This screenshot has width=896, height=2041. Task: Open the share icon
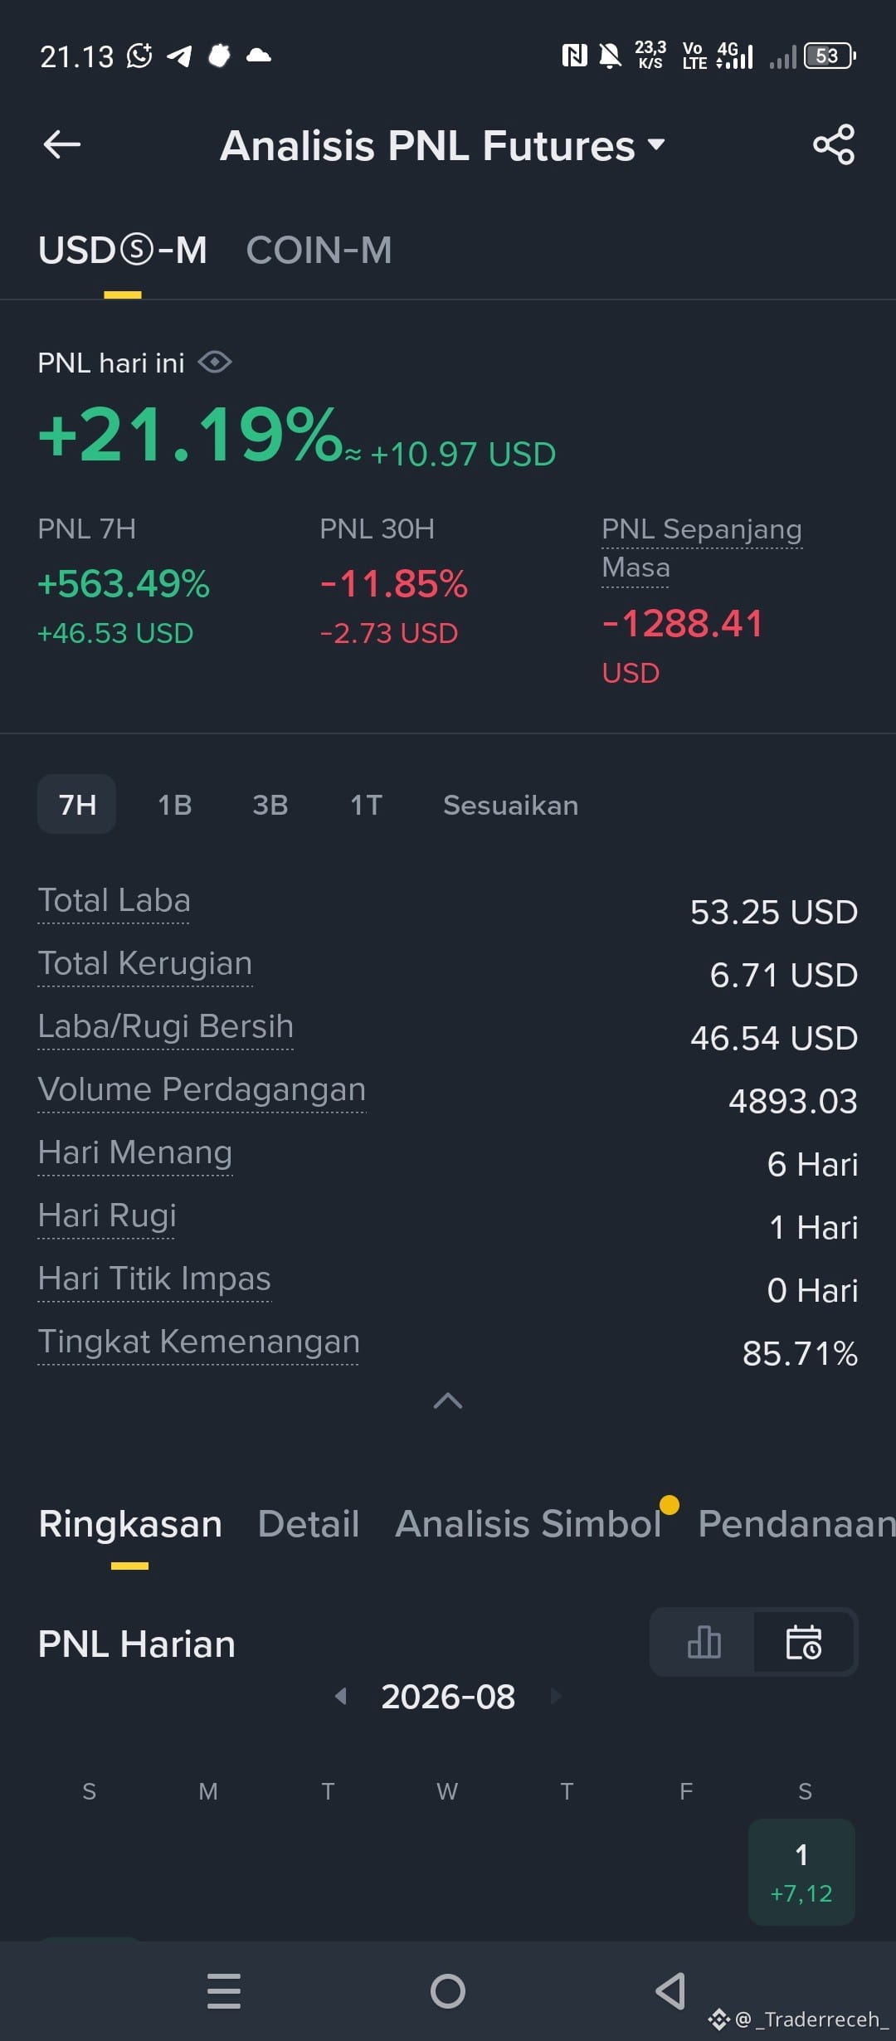pos(834,144)
